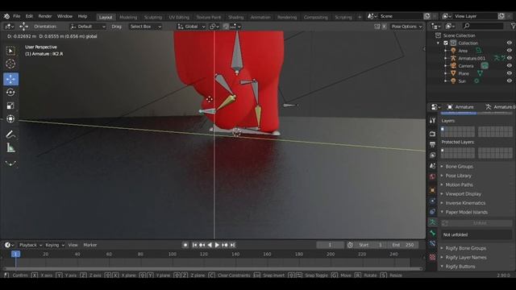Viewport: 516px width, 290px height.
Task: Play the animation forward
Action: [x=217, y=245]
